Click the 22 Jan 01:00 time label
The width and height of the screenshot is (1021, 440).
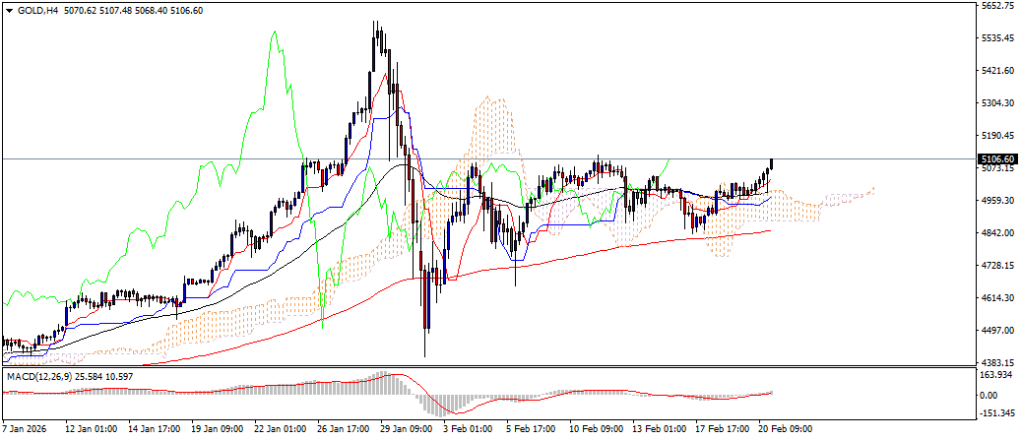[x=280, y=429]
